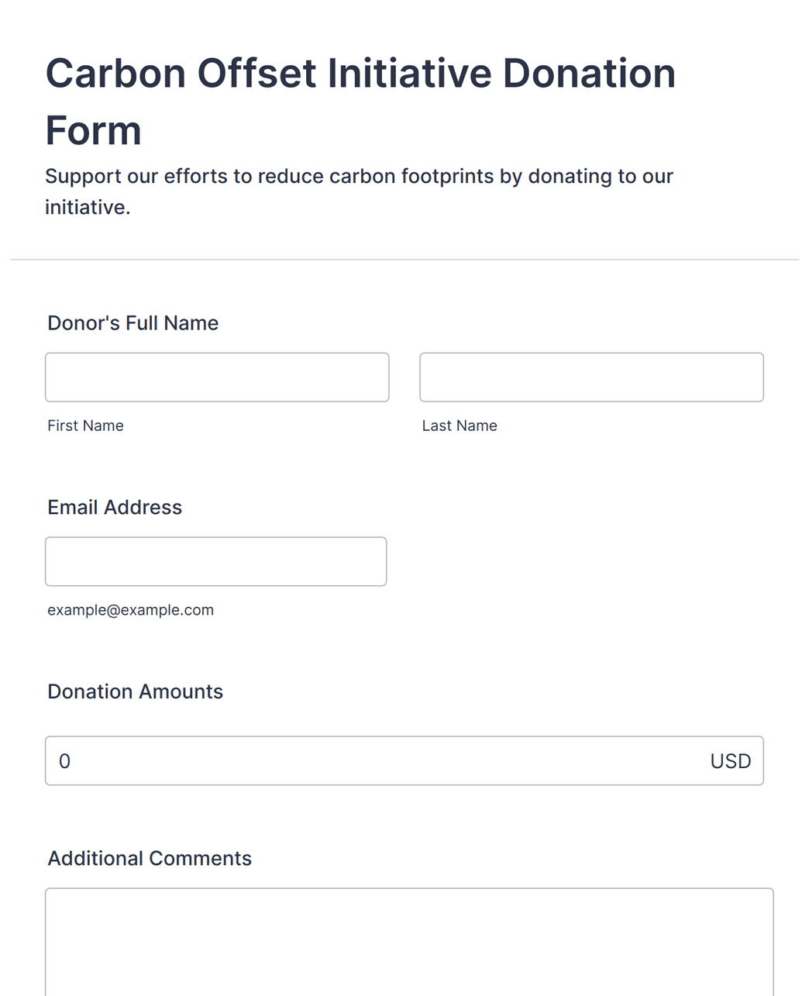
Task: Click the Last Name sublabel
Action: pyautogui.click(x=460, y=426)
